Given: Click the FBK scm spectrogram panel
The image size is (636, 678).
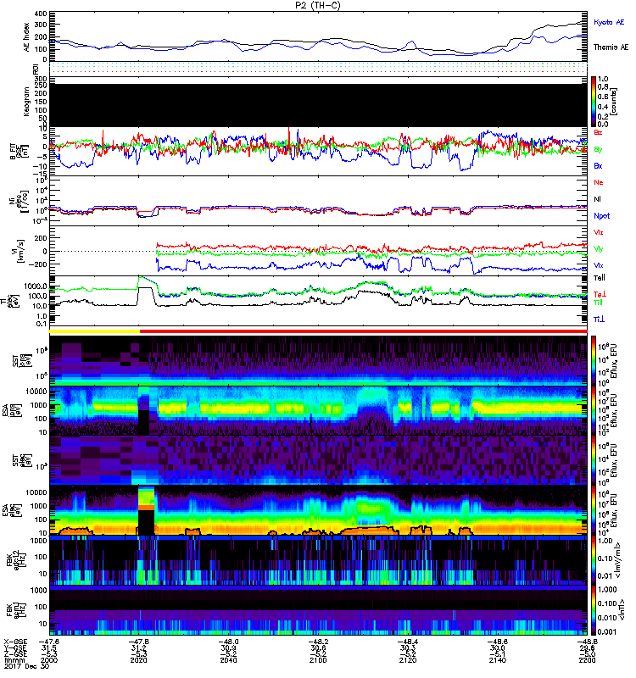Looking at the screenshot, I should click(318, 609).
